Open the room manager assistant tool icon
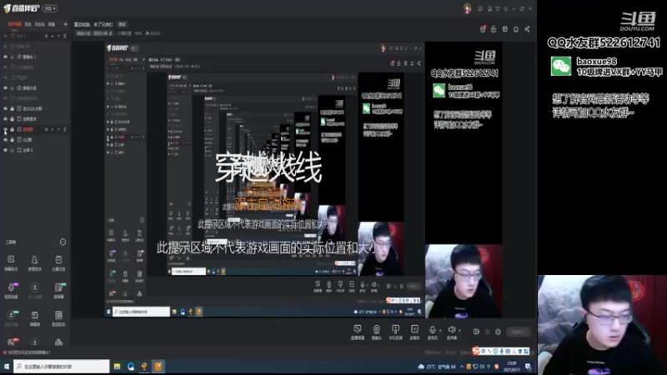Viewport: 667px width, 375px height. tap(34, 262)
